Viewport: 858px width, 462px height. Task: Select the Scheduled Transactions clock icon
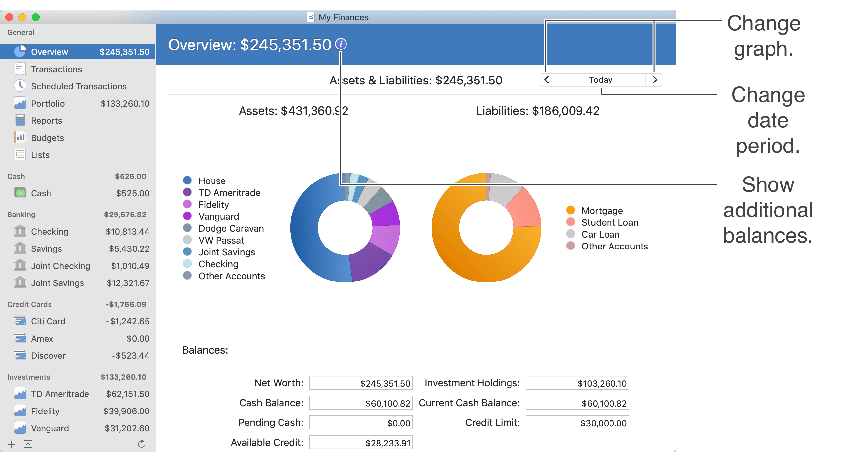20,86
